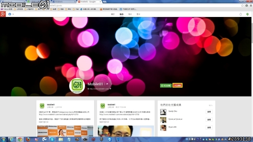Open first post's Nexty event photo
The height and width of the screenshot is (142, 253).
pos(65,131)
